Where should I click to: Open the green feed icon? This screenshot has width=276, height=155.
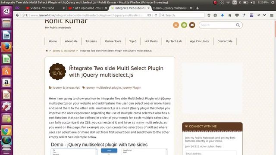184,25
